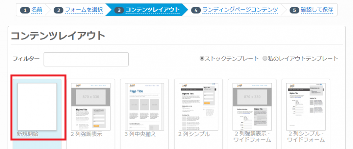Image resolution: width=353 pixels, height=149 pixels.
Task: Jump to step 4 ランディングページコンテンツ
Action: click(x=235, y=10)
